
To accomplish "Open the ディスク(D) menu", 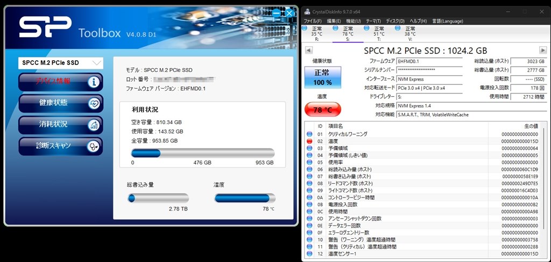I will coord(395,21).
